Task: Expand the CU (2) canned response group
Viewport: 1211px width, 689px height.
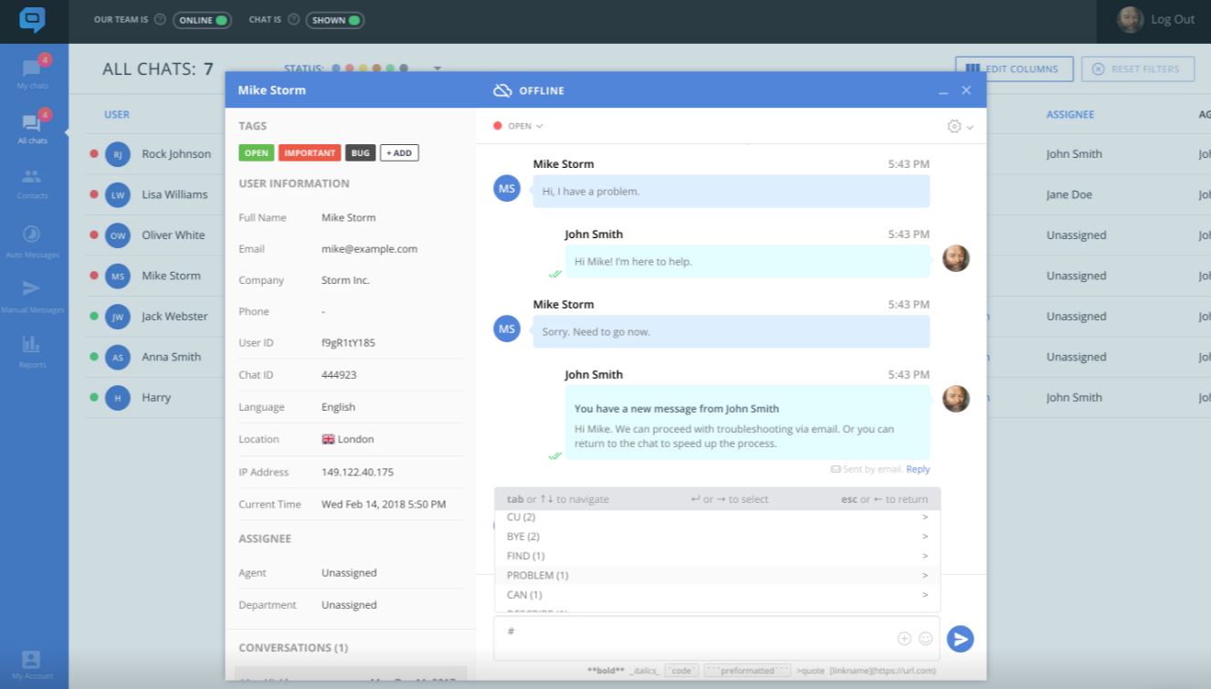Action: click(717, 517)
